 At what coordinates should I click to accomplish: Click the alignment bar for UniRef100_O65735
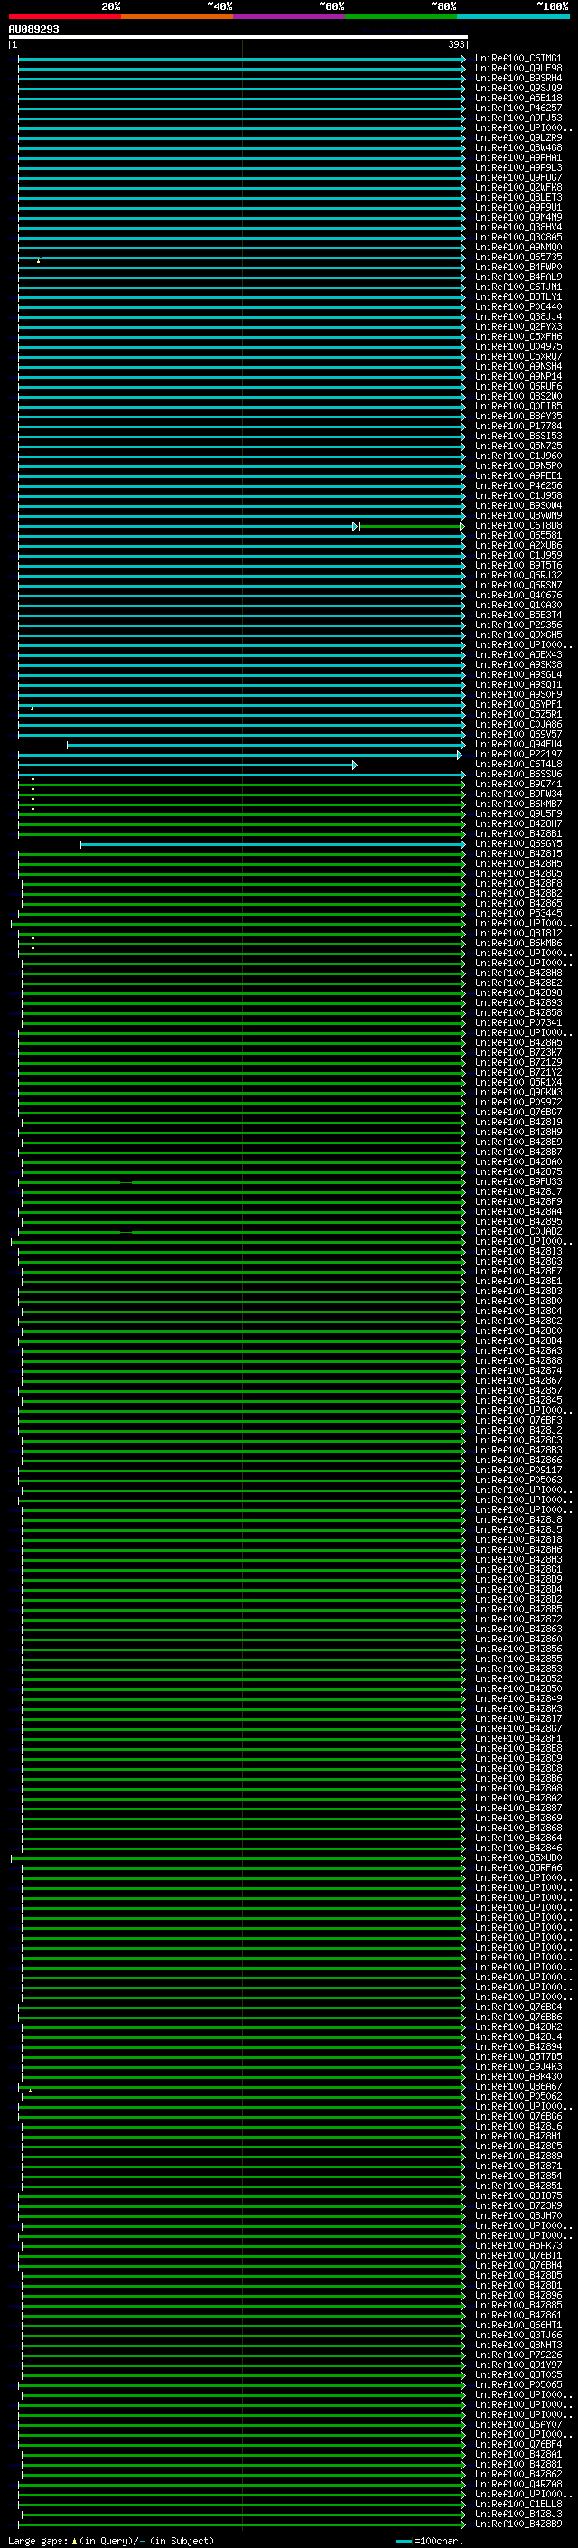(x=241, y=258)
